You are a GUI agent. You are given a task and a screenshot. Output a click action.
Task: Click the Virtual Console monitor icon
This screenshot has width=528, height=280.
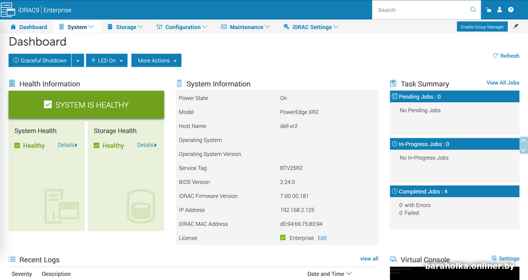pyautogui.click(x=393, y=259)
